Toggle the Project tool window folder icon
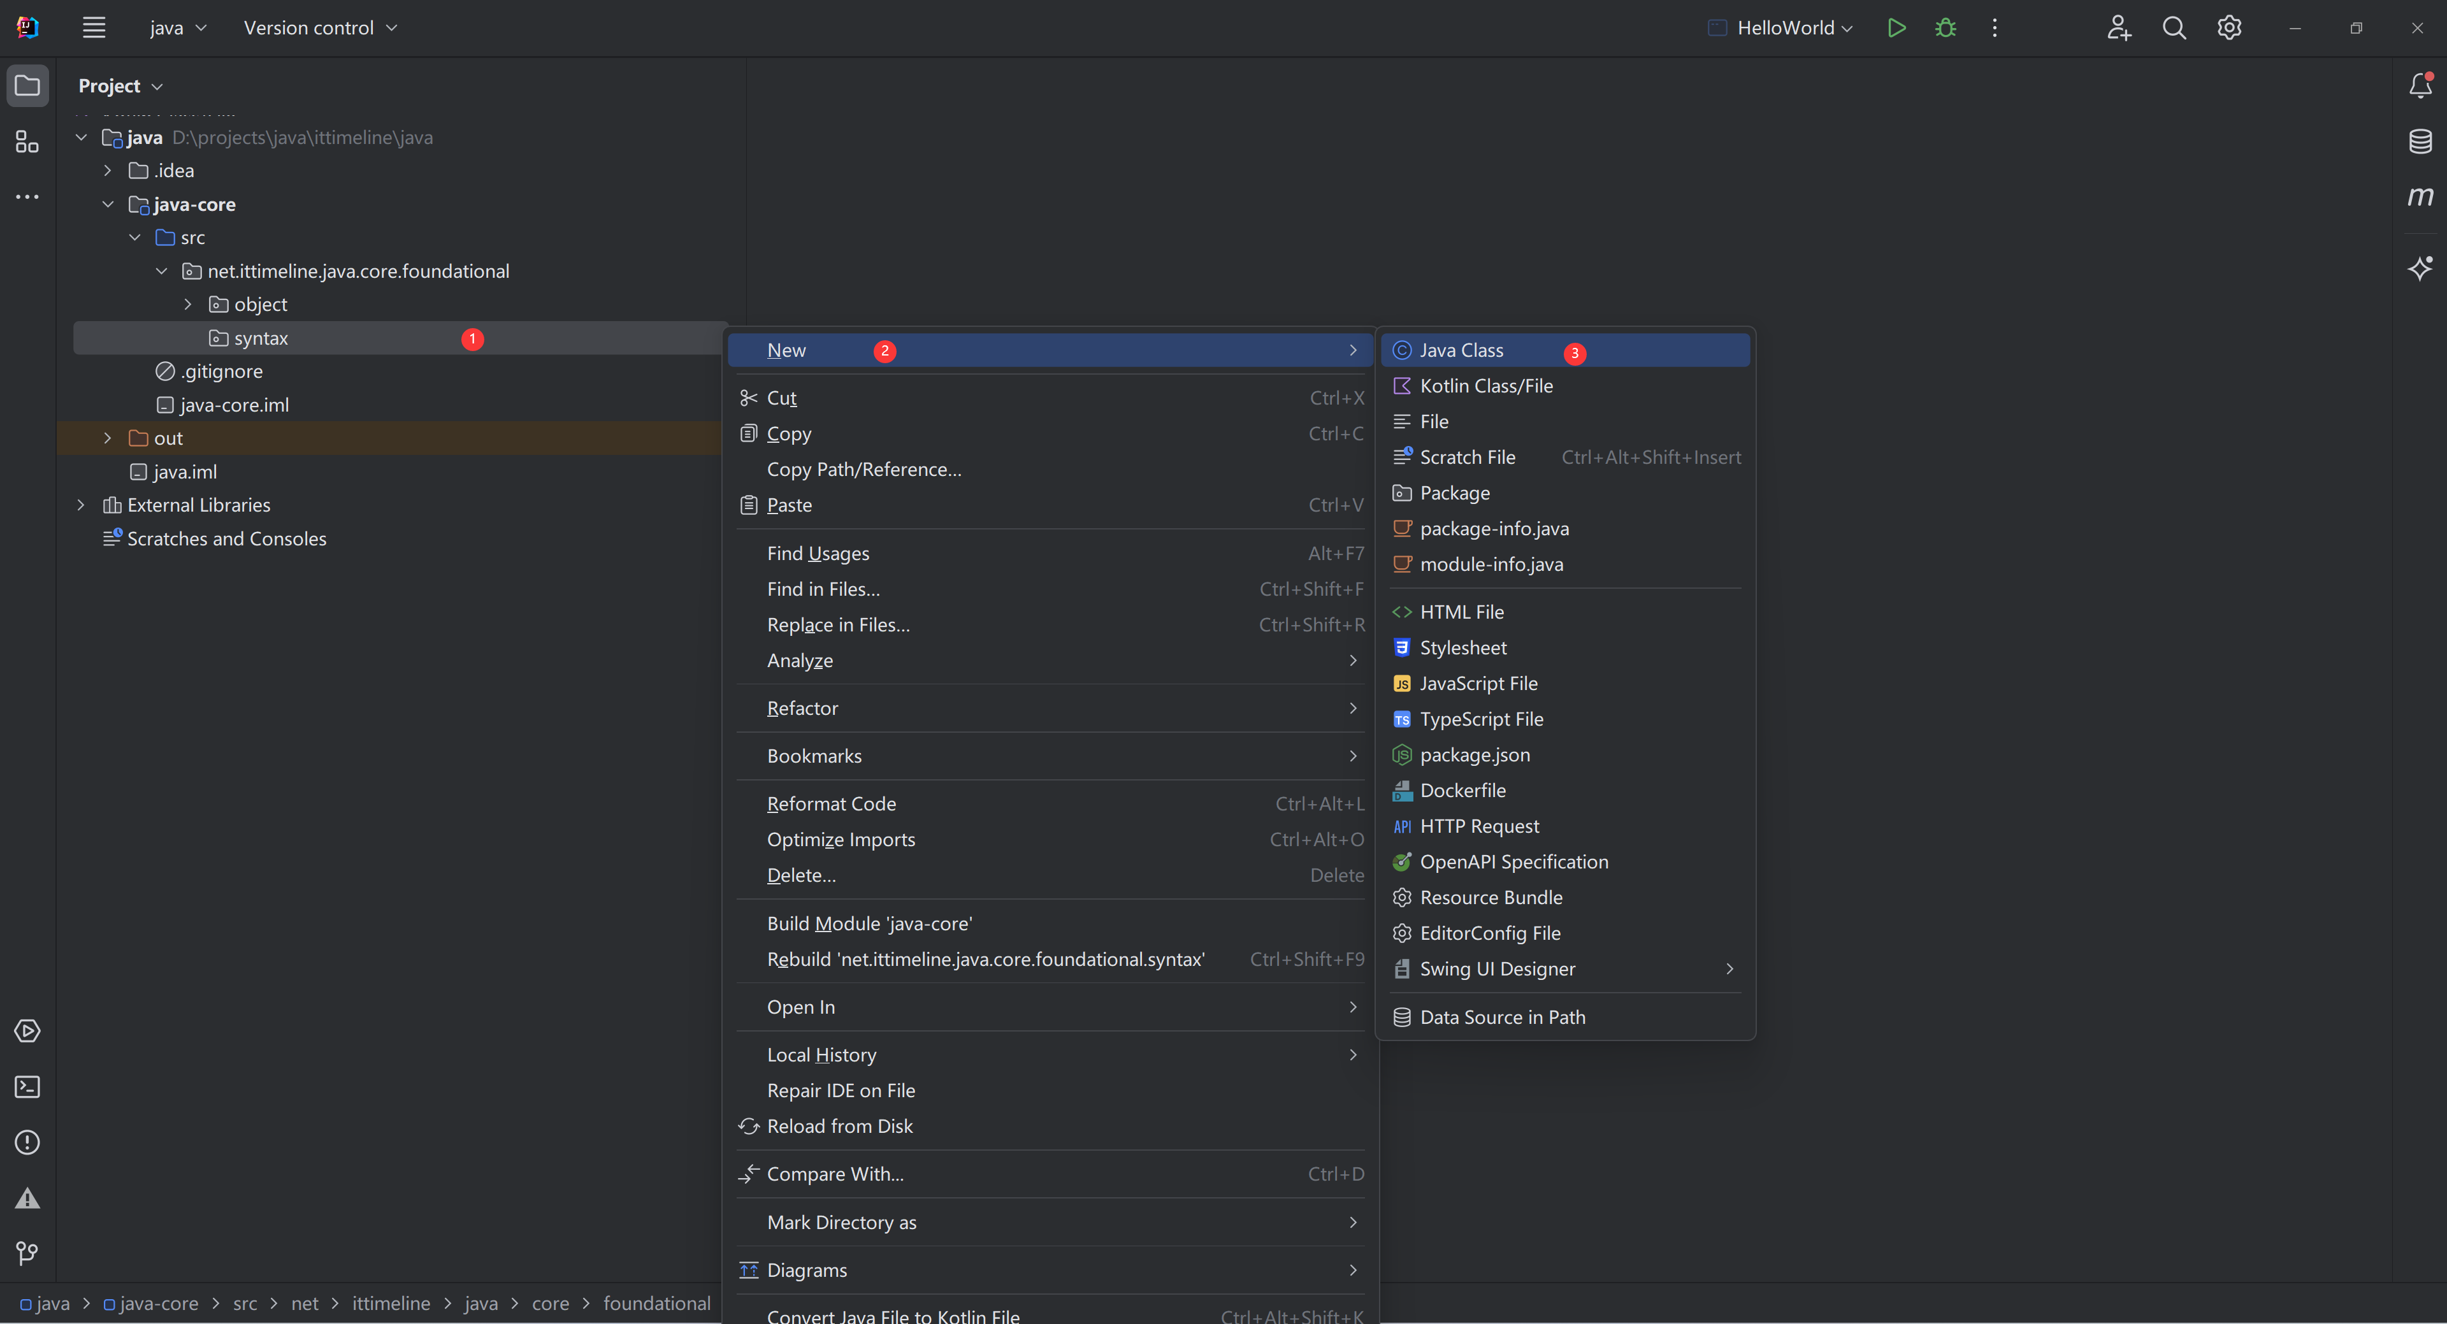The width and height of the screenshot is (2447, 1324). [27, 85]
